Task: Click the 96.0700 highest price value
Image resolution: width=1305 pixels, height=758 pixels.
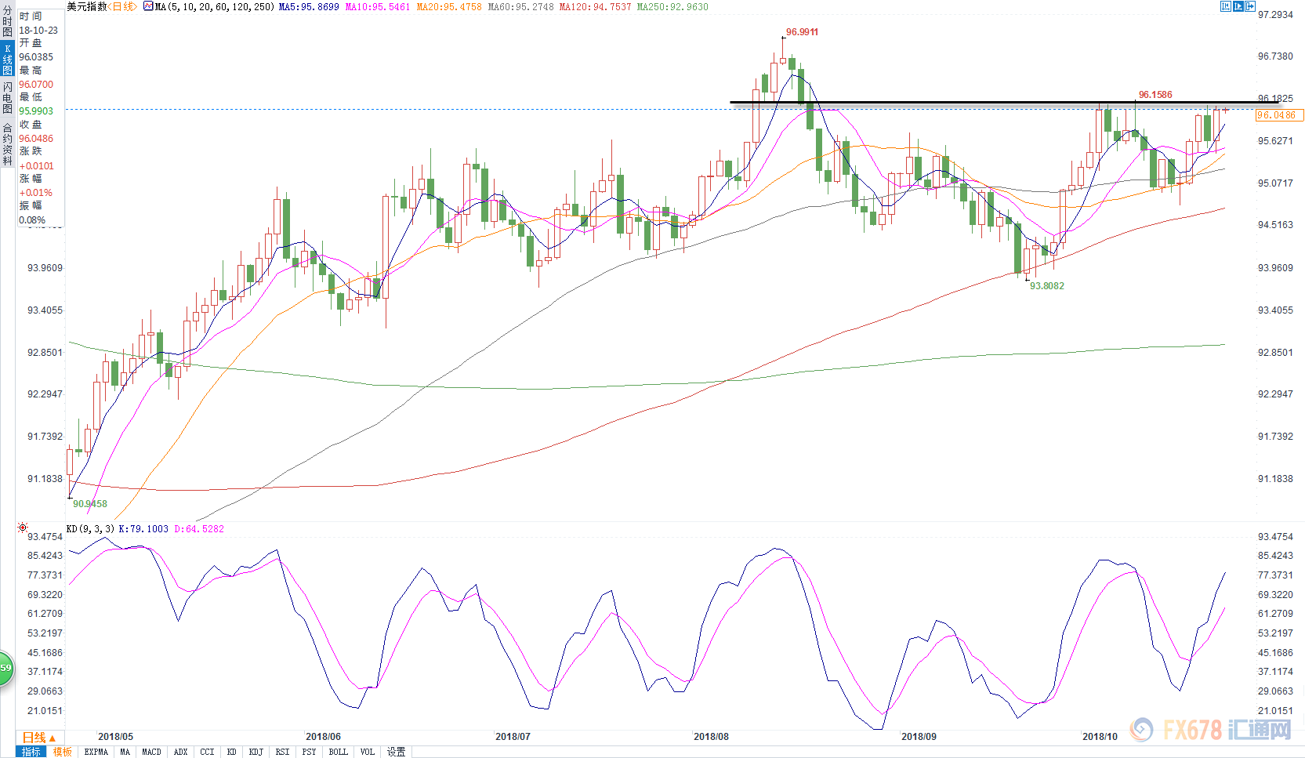Action: tap(36, 85)
